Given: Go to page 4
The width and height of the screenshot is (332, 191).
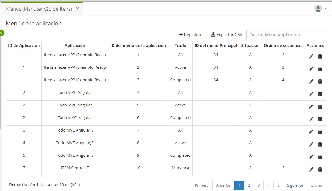Looking at the screenshot, I should tap(268, 185).
